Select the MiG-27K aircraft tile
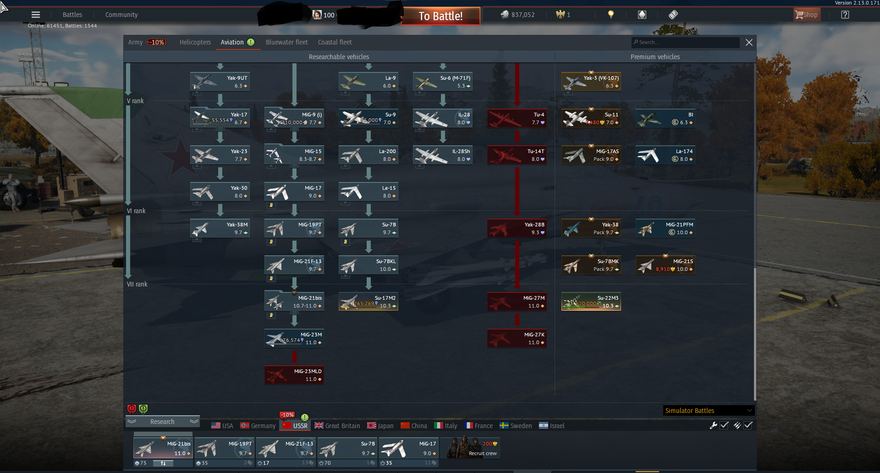 [x=517, y=338]
